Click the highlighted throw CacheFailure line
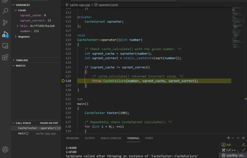This screenshot has width=247, height=158. [x=154, y=81]
